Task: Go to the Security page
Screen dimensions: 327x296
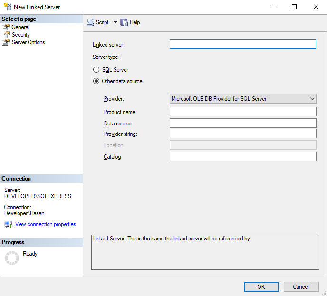Action: 20,35
